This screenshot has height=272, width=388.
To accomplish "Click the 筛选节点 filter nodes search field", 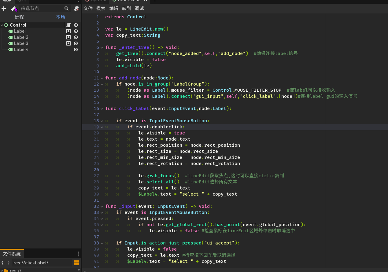I will click(41, 9).
